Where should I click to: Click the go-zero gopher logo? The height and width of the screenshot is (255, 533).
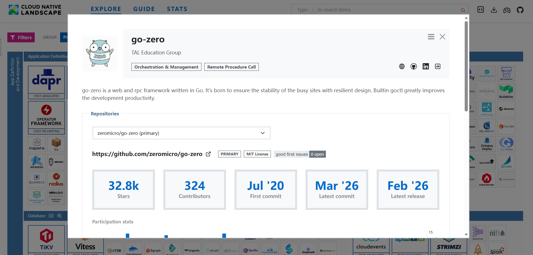coord(100,53)
